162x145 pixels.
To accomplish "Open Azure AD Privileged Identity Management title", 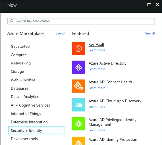I will (x=113, y=122).
